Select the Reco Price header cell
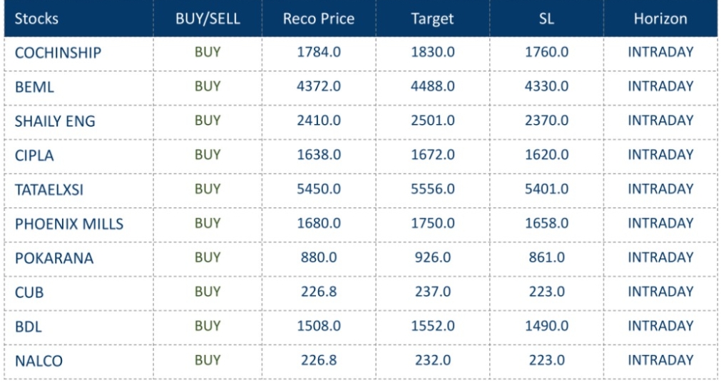Screen dimensions: 721x385 click(x=319, y=19)
